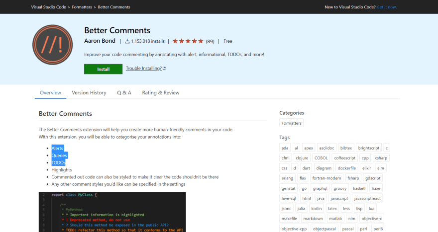Click the dart tag
This screenshot has height=232, width=438.
[306, 168]
